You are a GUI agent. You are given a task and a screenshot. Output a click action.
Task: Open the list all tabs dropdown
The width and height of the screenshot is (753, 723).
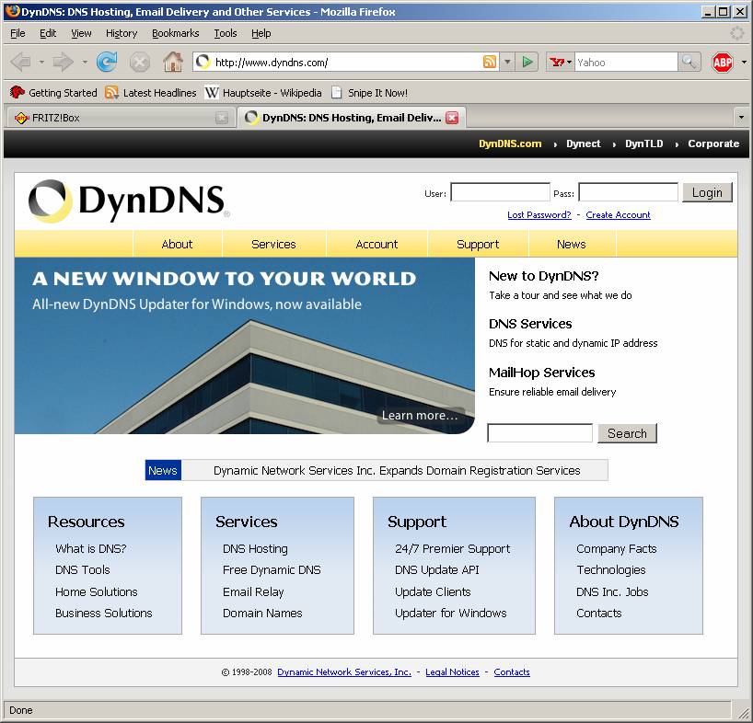coord(740,118)
